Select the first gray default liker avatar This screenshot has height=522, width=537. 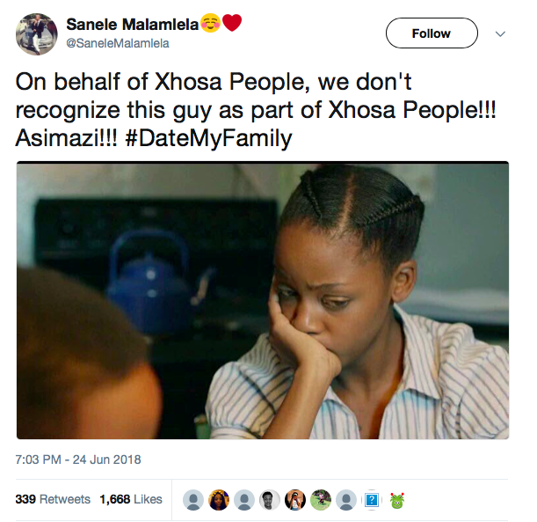point(193,500)
